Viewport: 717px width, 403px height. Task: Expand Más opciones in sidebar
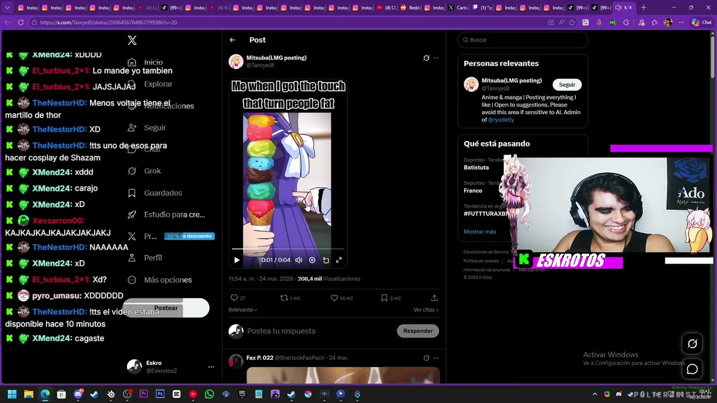pyautogui.click(x=161, y=280)
